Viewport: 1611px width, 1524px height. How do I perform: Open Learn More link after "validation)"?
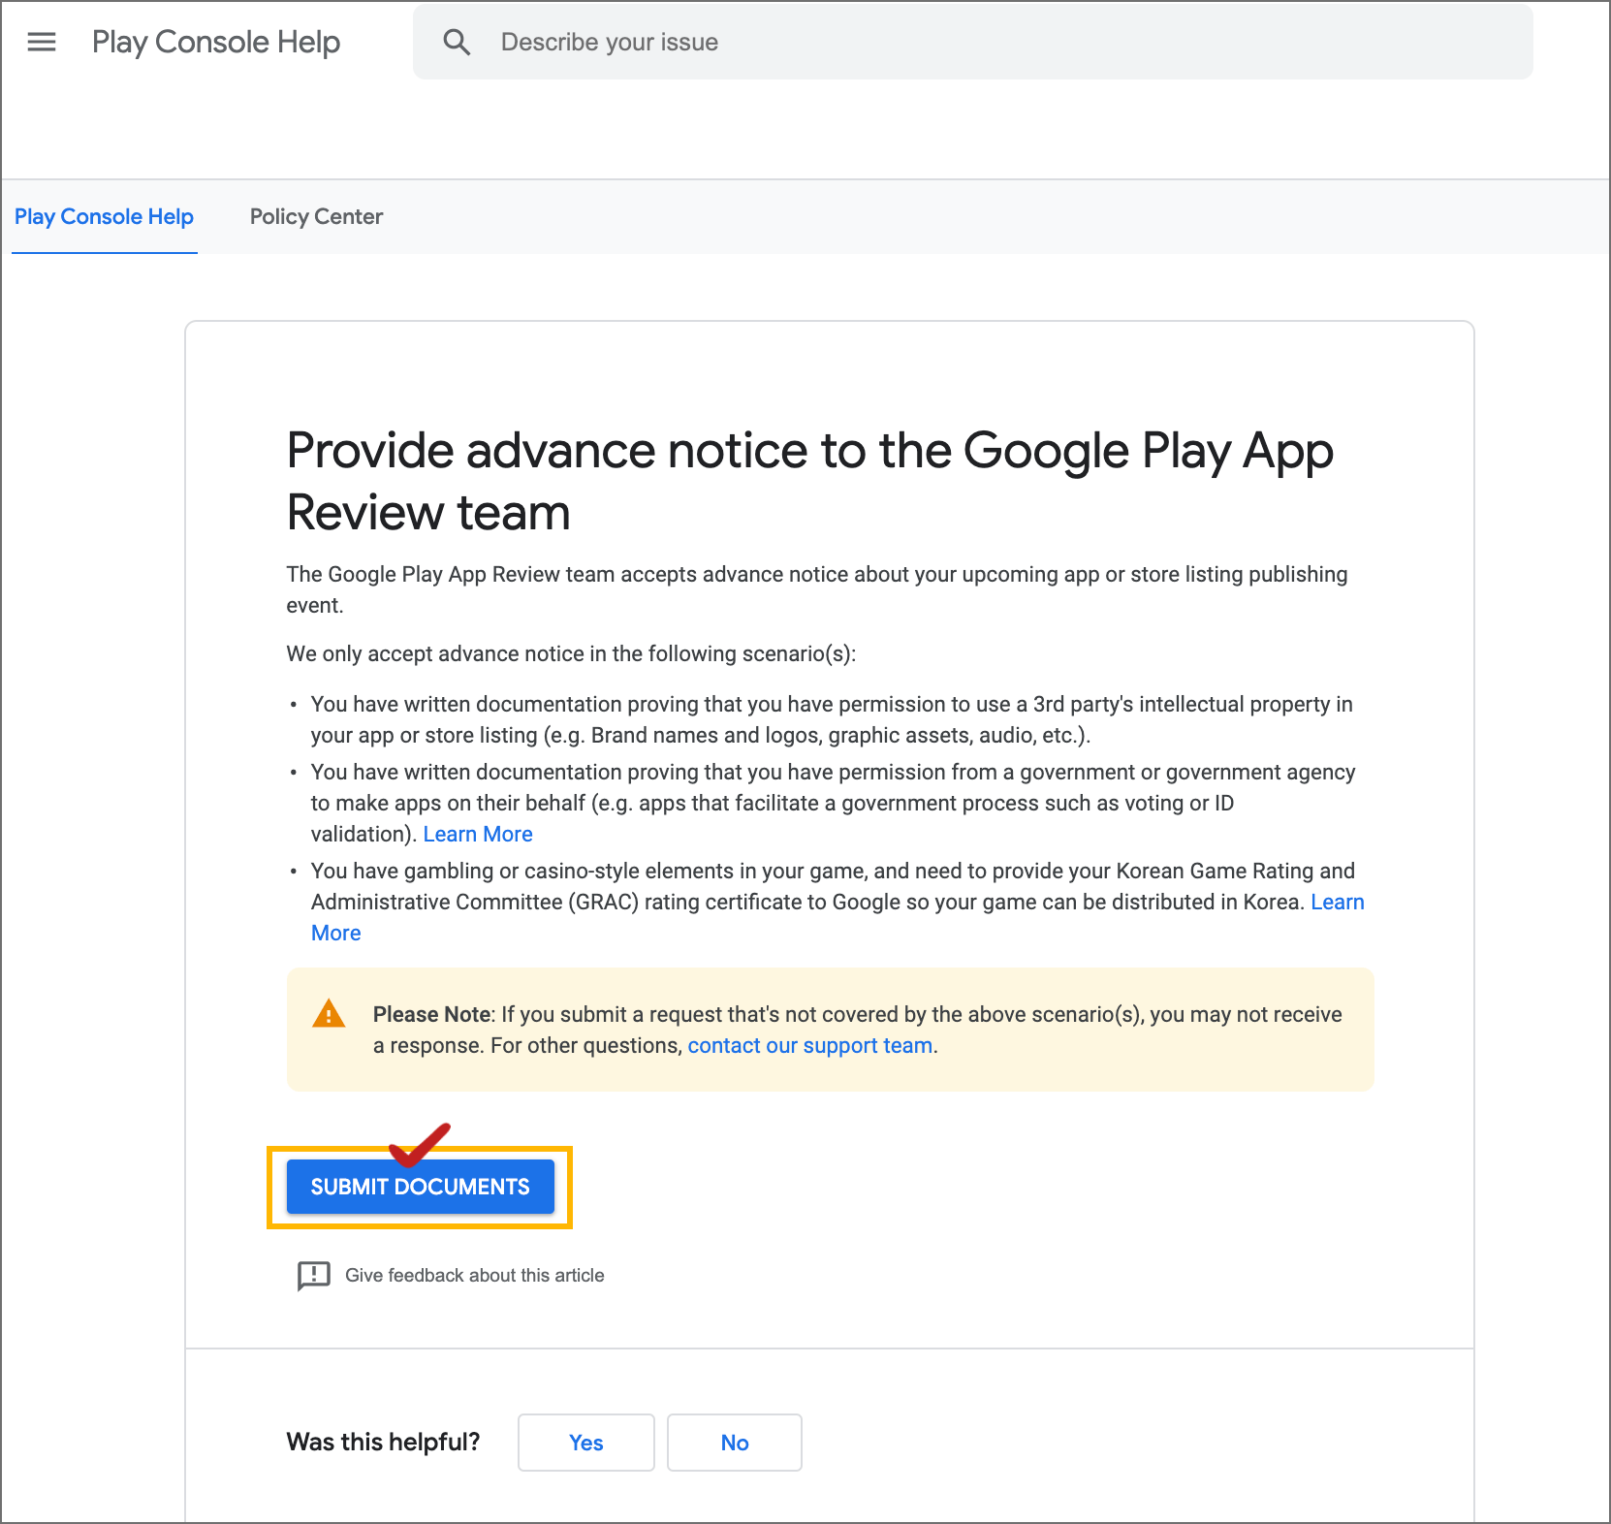click(x=477, y=834)
